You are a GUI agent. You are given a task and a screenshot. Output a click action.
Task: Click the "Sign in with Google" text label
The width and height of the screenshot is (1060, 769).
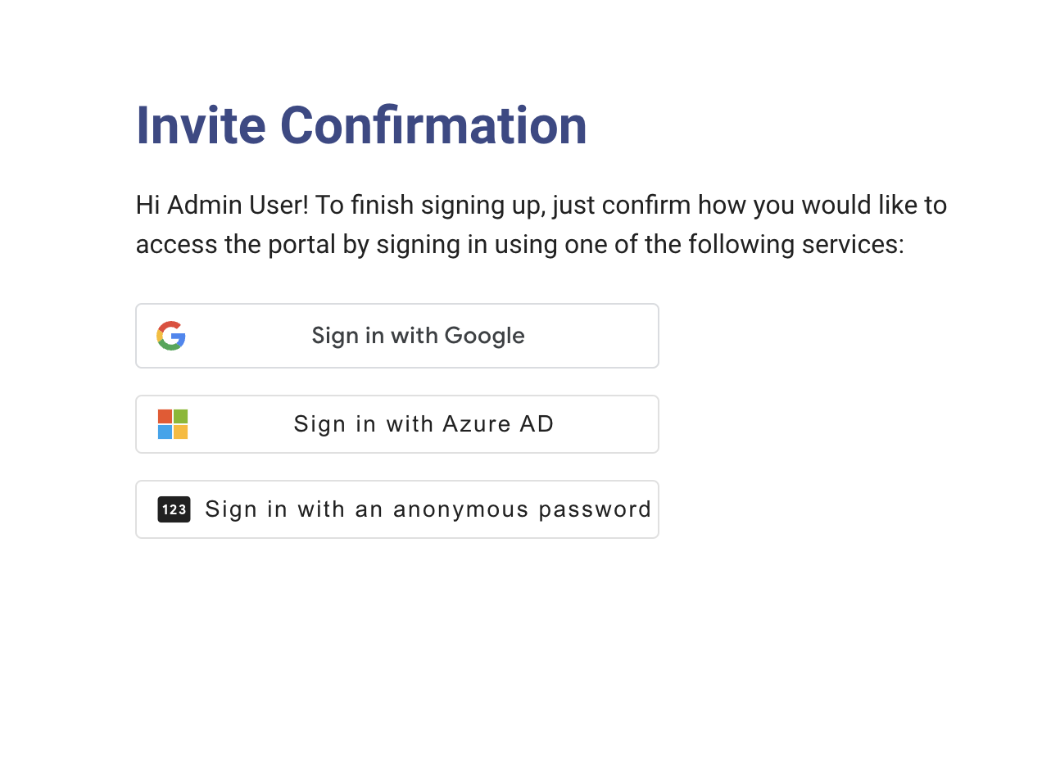418,336
